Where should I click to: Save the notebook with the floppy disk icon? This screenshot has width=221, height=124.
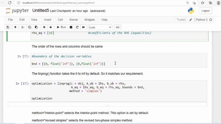(8, 27)
